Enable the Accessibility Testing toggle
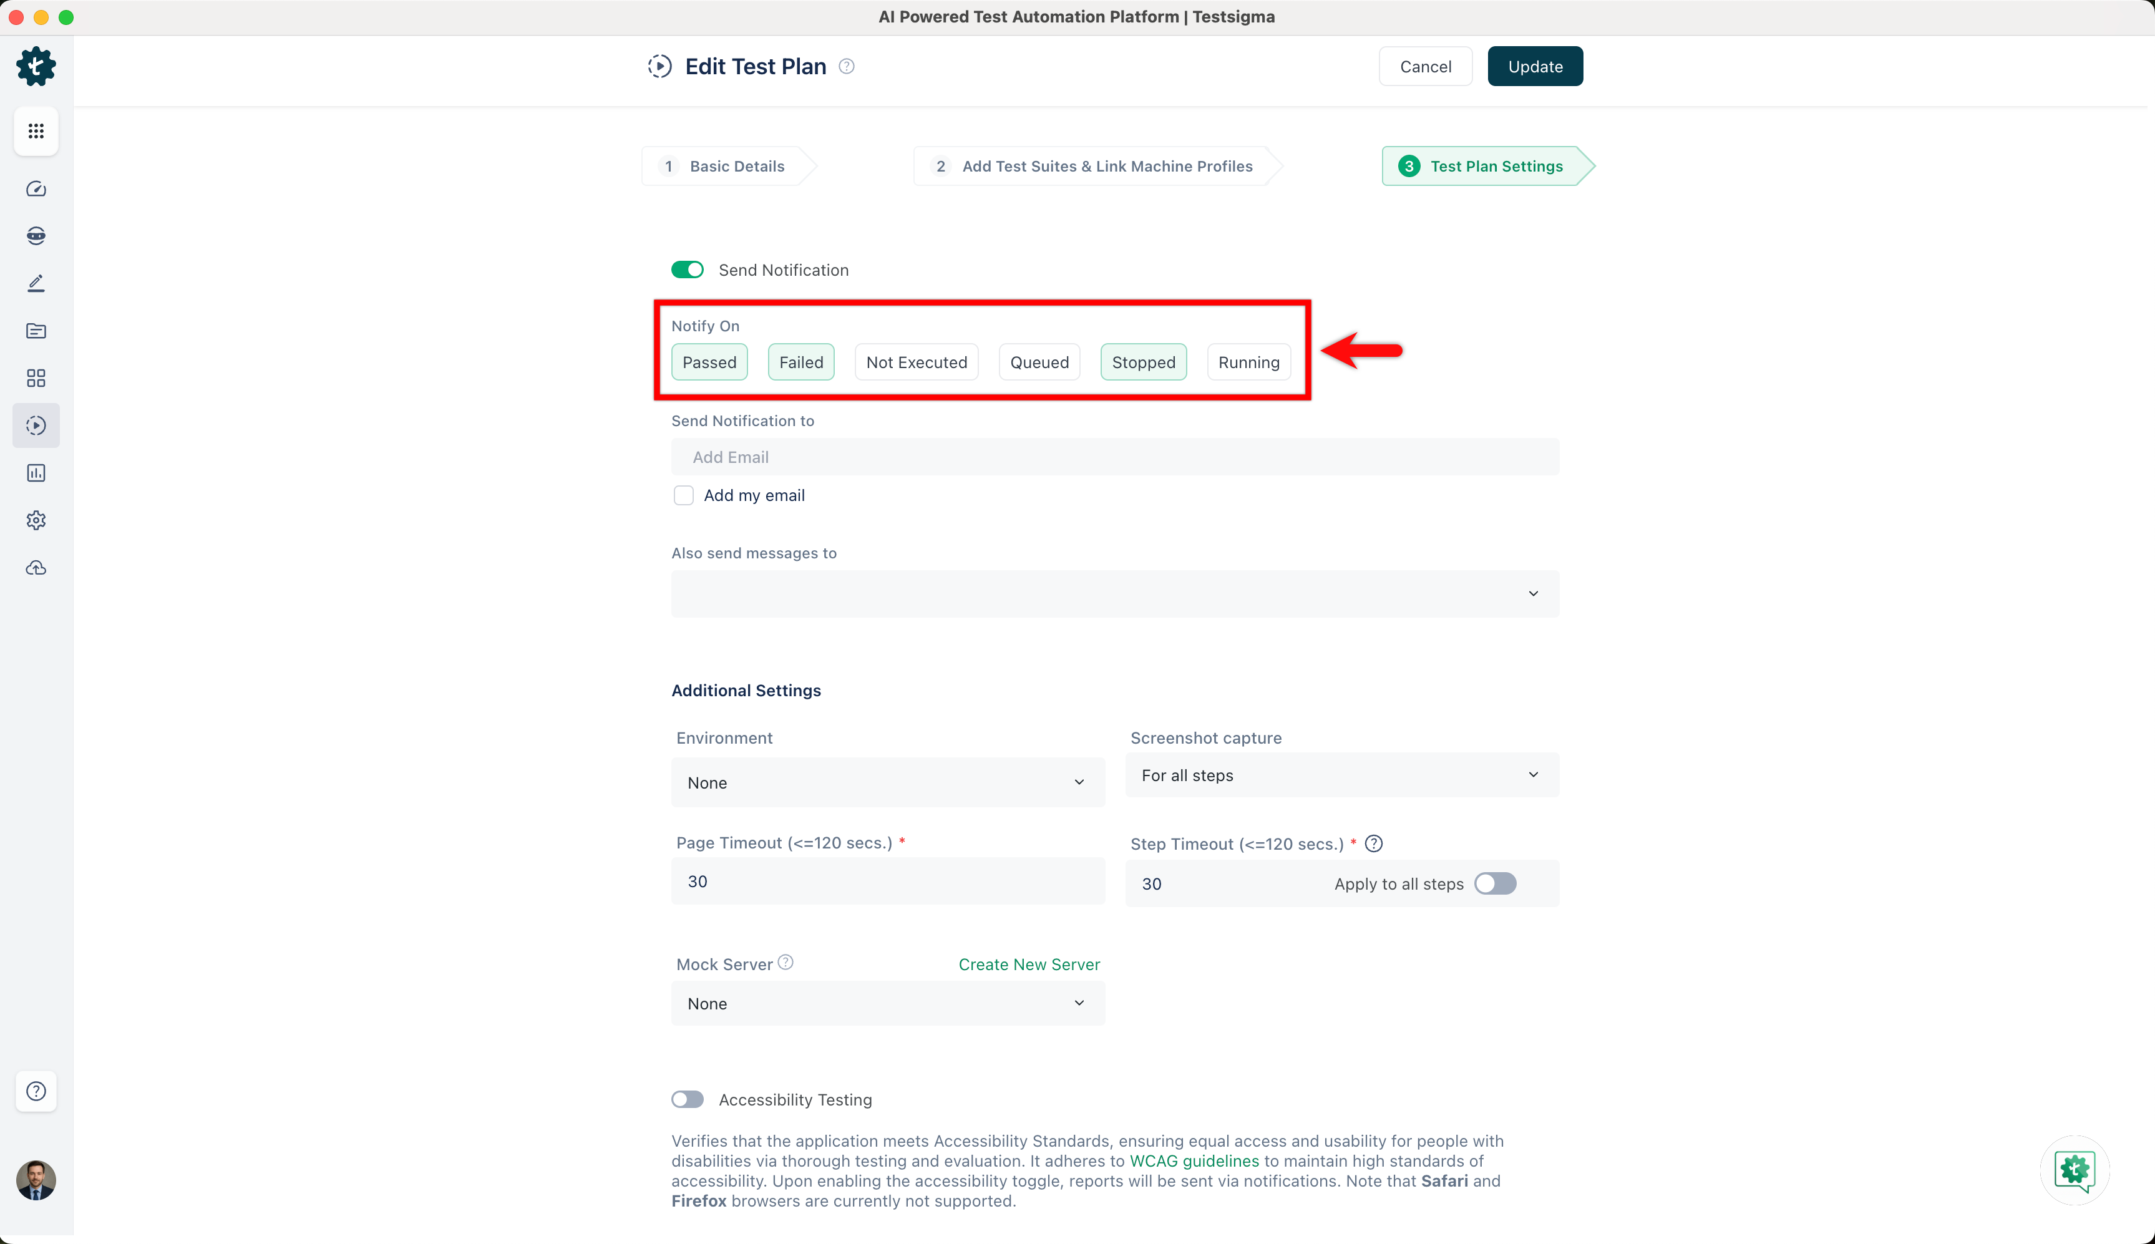Viewport: 2155px width, 1244px height. click(x=687, y=1100)
